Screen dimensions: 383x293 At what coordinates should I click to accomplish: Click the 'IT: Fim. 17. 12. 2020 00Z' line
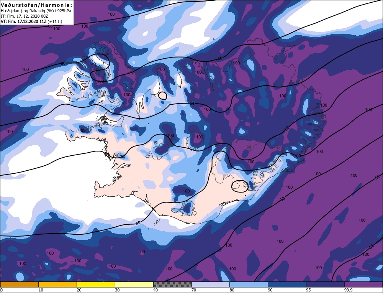[x=25, y=16]
